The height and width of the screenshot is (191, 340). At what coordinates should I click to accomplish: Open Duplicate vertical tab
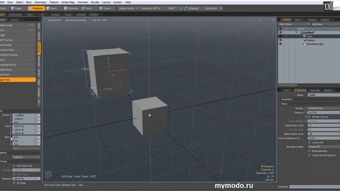pyautogui.click(x=39, y=48)
